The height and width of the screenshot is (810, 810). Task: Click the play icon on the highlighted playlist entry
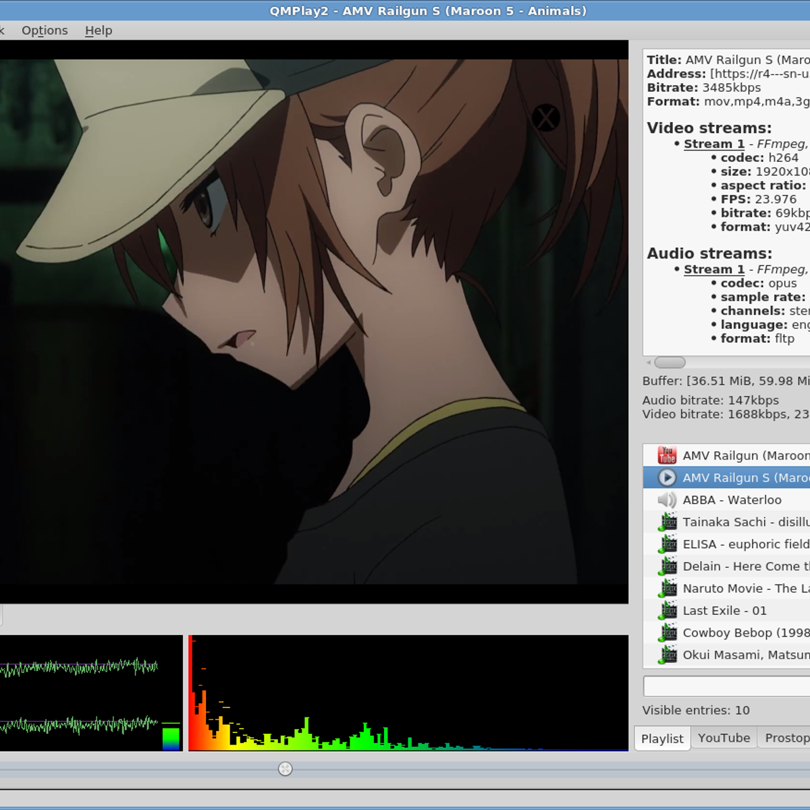click(667, 478)
